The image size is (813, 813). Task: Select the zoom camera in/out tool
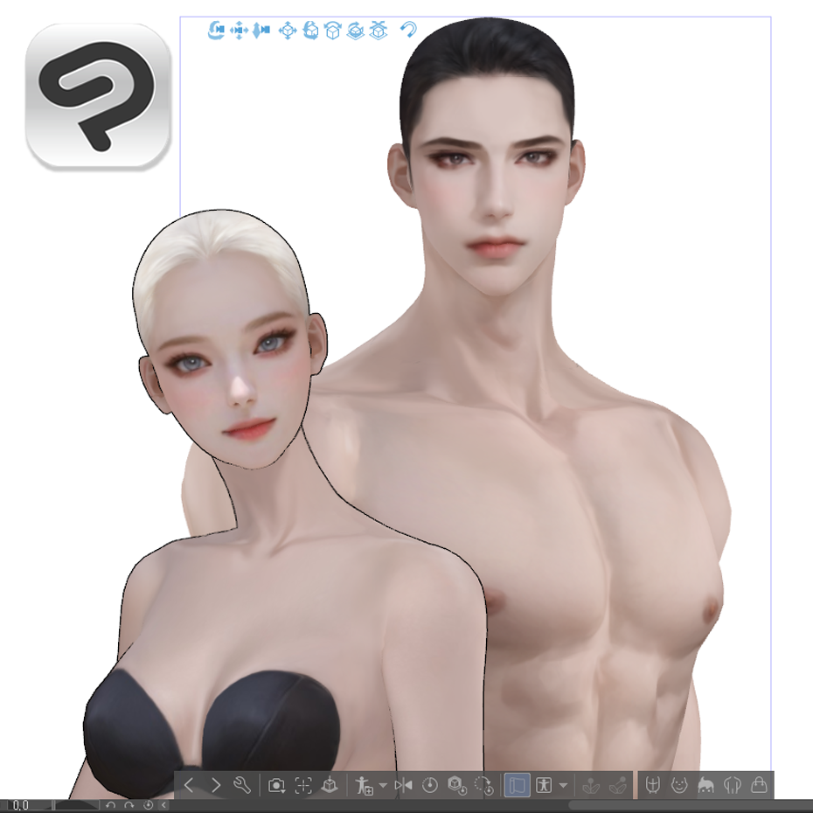pyautogui.click(x=263, y=29)
